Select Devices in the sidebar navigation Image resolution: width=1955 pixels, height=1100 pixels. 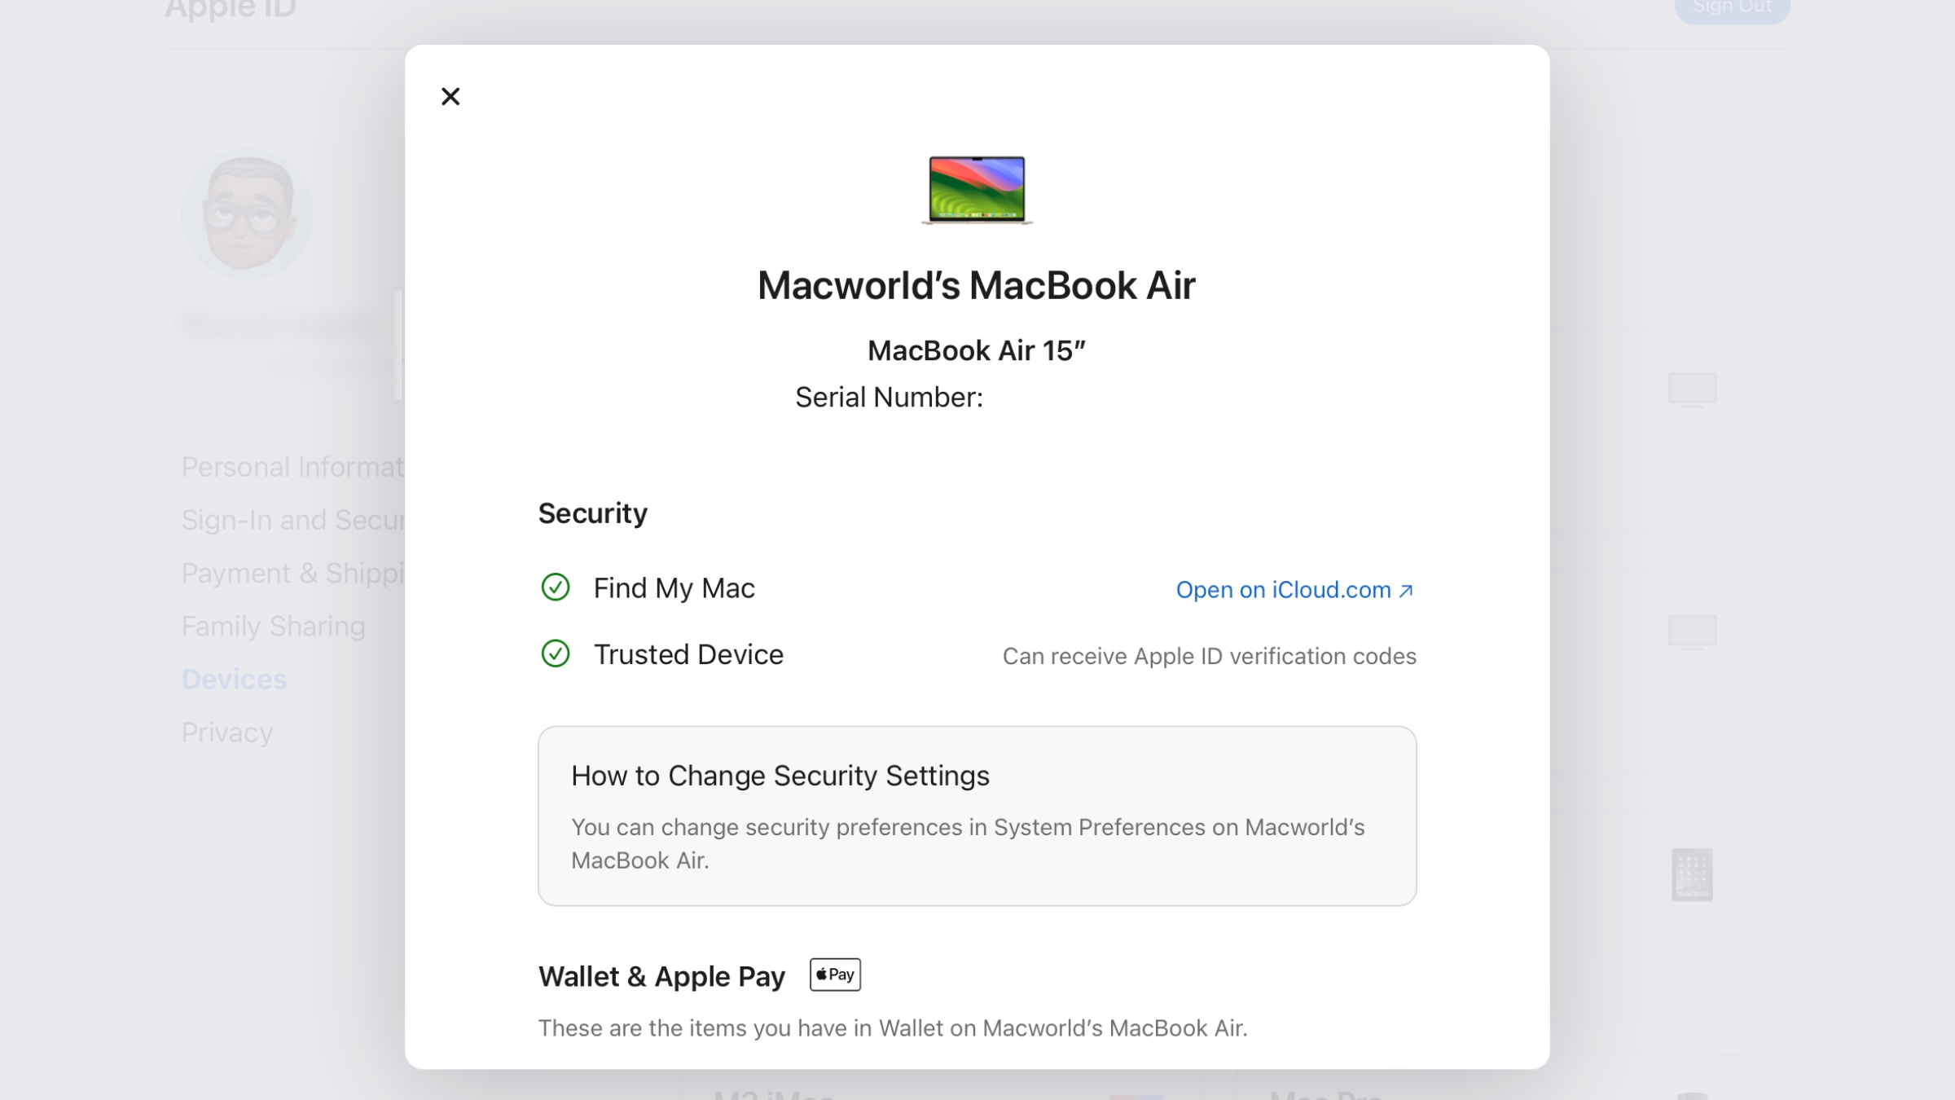(235, 679)
